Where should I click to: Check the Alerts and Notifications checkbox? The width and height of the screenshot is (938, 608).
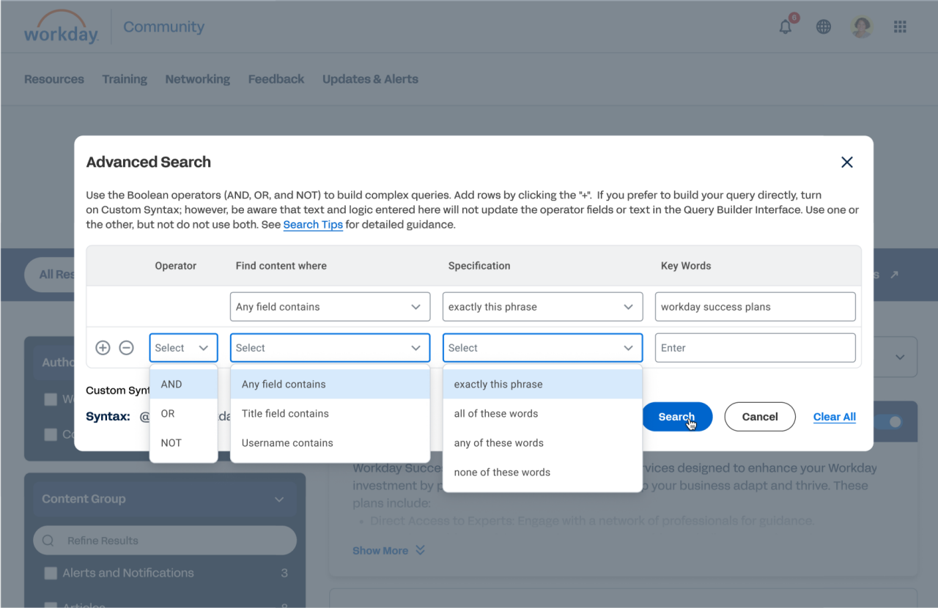coord(51,573)
